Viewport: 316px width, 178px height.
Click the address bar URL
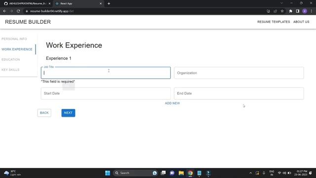tap(52, 11)
